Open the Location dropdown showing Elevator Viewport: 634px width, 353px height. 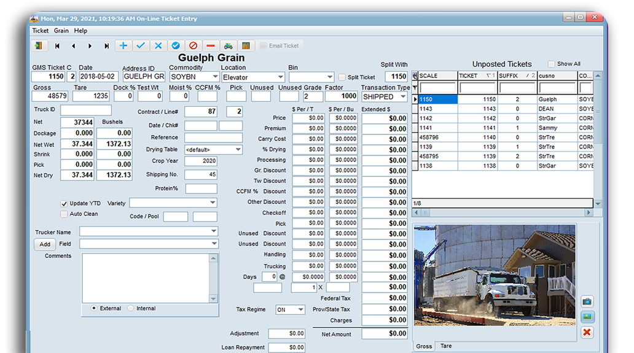click(x=280, y=77)
